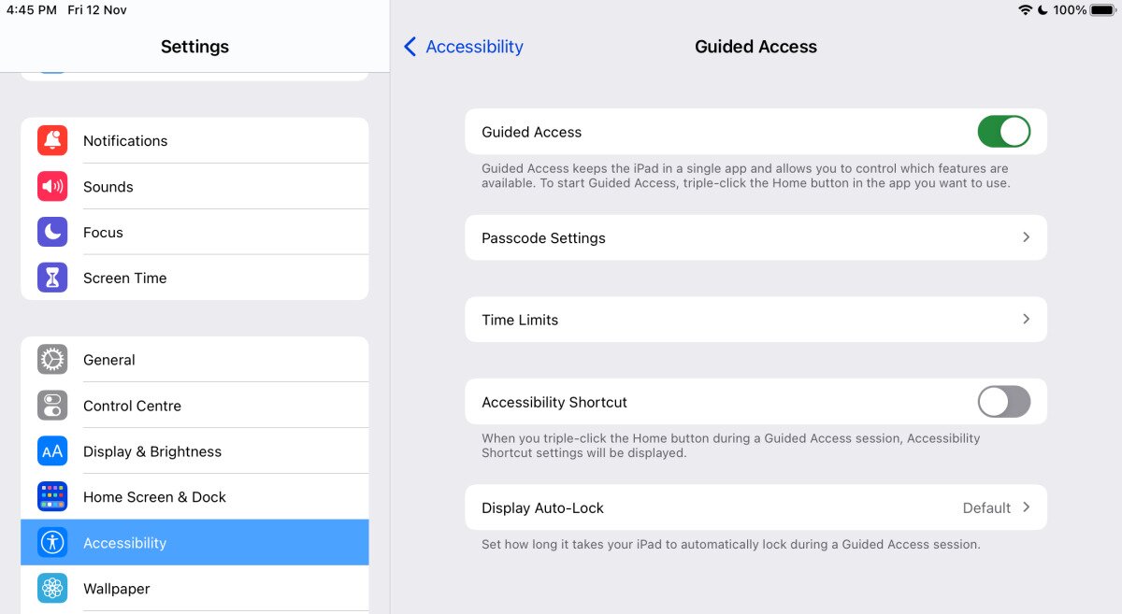Enable the Accessibility Shortcut toggle

click(1003, 402)
